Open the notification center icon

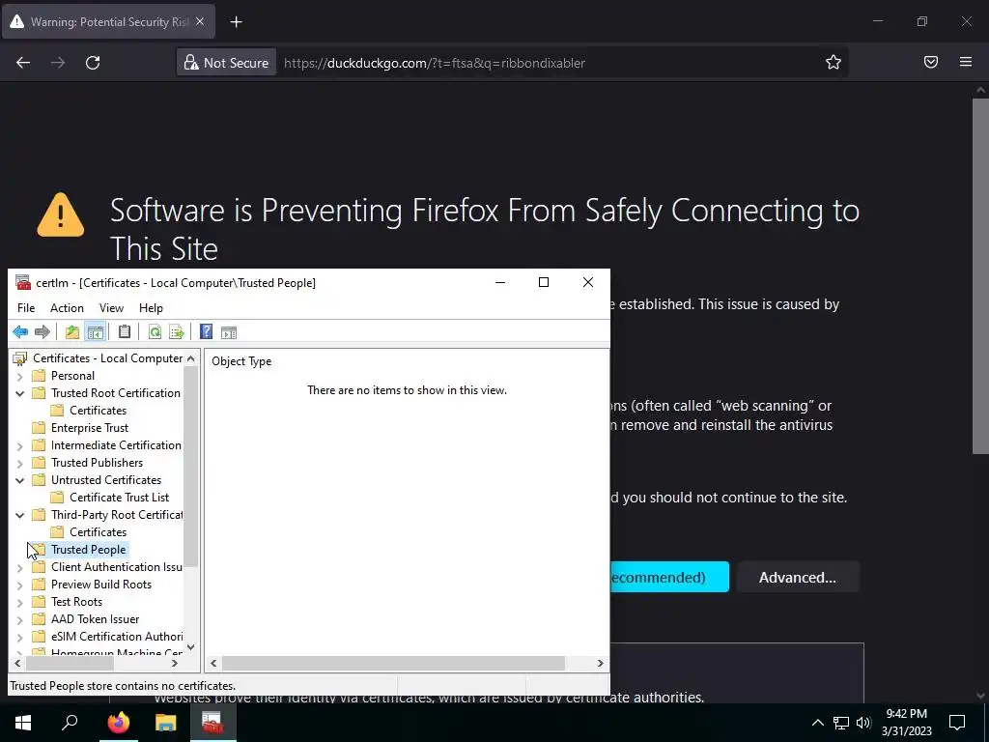[957, 723]
